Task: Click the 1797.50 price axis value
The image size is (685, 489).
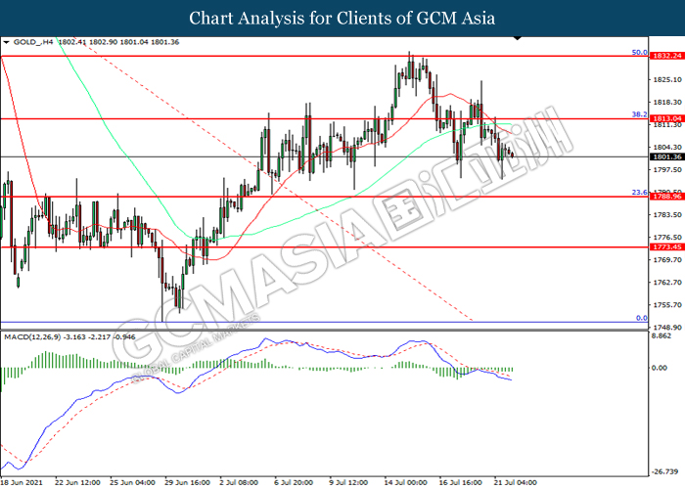Action: pos(667,170)
